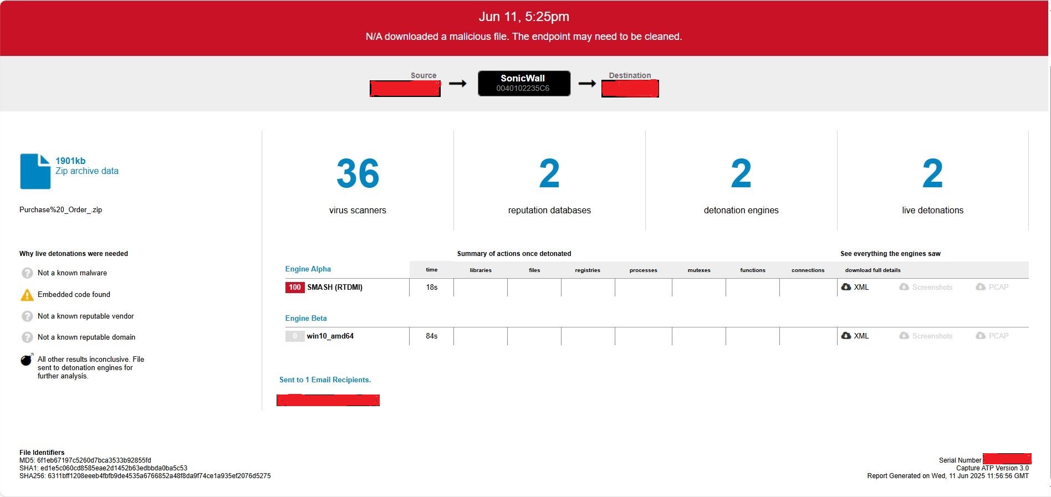Click the question icon beside Not a known reputable vendor
The width and height of the screenshot is (1051, 497).
pos(27,316)
